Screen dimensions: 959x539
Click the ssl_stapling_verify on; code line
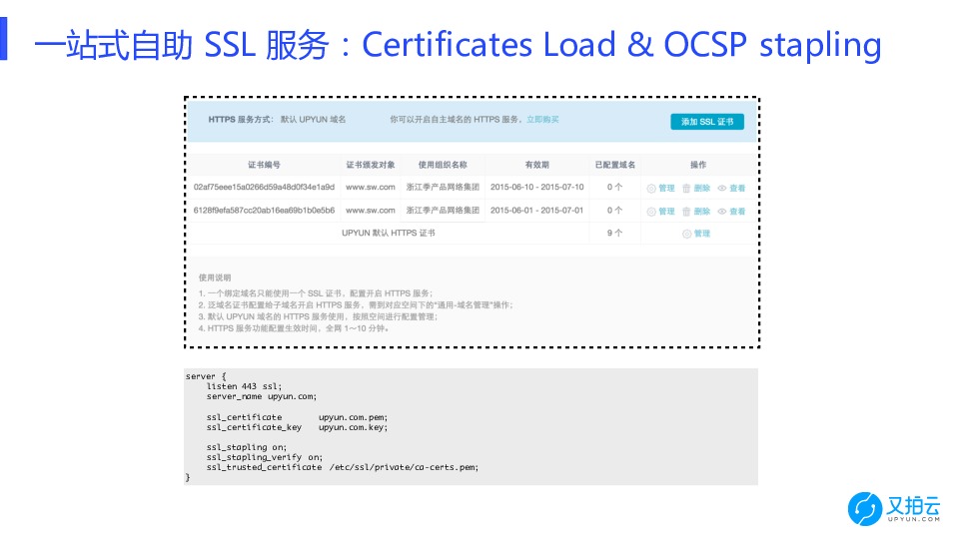(x=264, y=457)
